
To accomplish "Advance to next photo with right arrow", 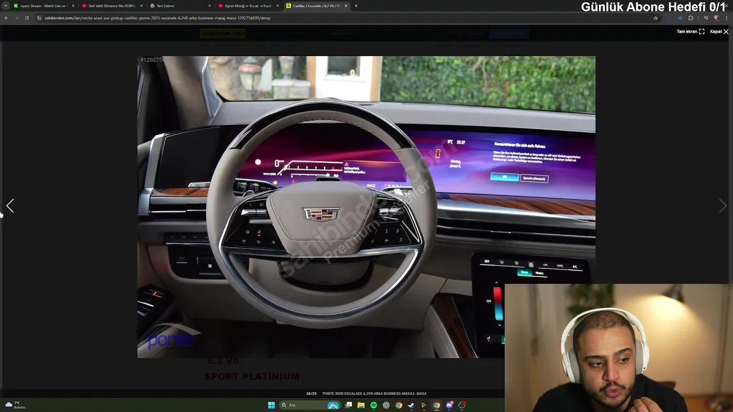I will click(x=723, y=205).
